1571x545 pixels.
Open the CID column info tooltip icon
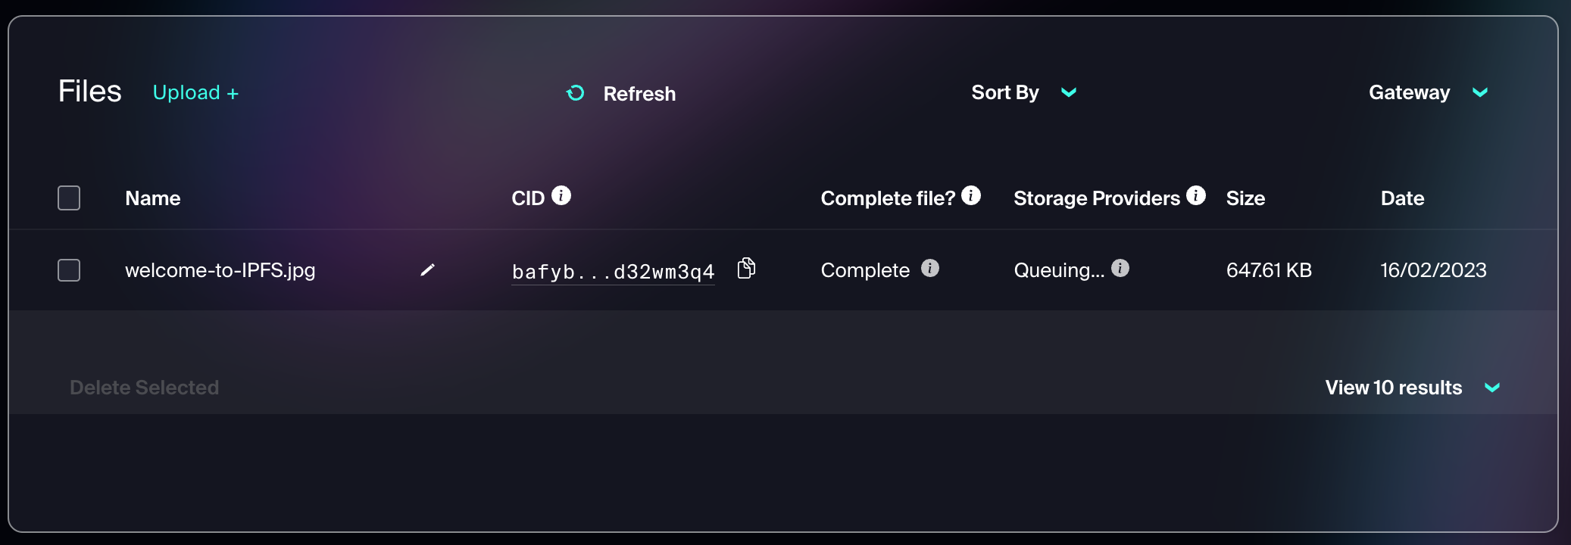point(561,195)
